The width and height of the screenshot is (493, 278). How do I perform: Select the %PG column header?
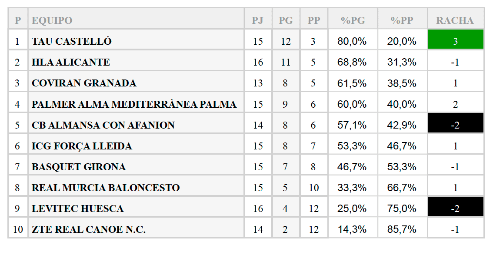click(x=353, y=20)
